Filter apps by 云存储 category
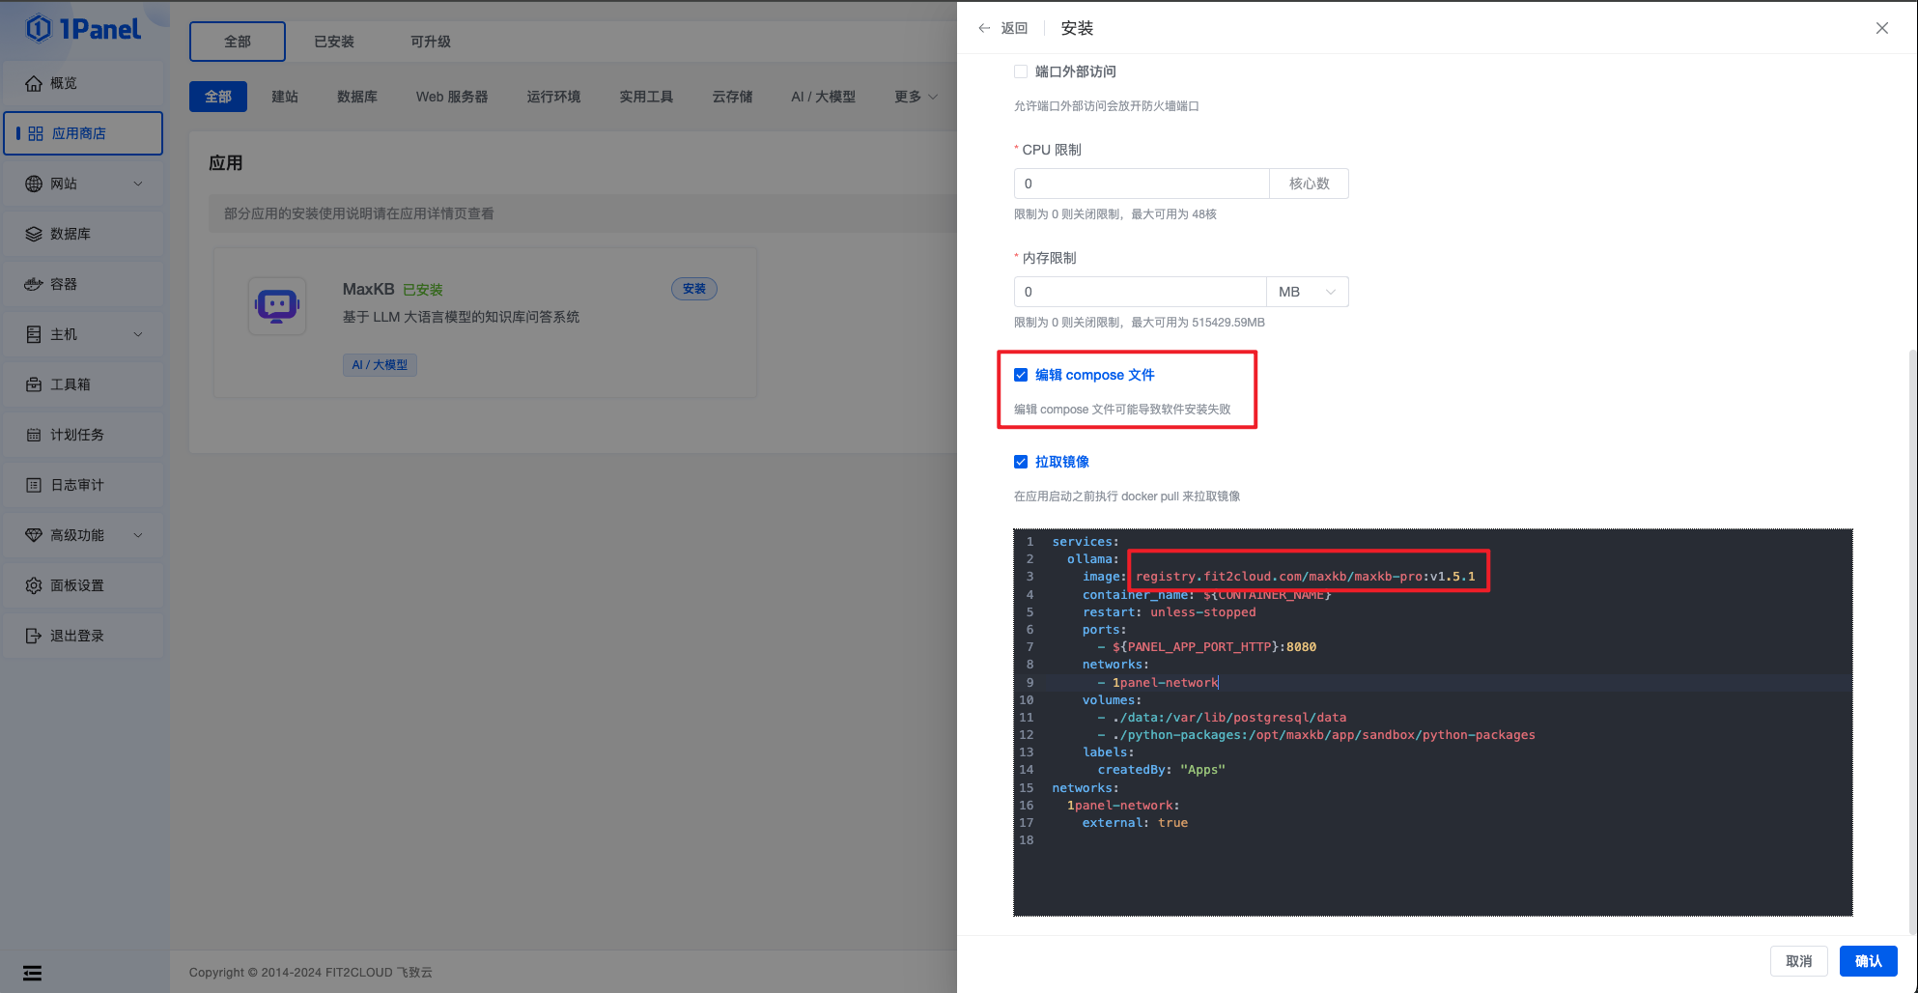1918x993 pixels. tap(732, 97)
